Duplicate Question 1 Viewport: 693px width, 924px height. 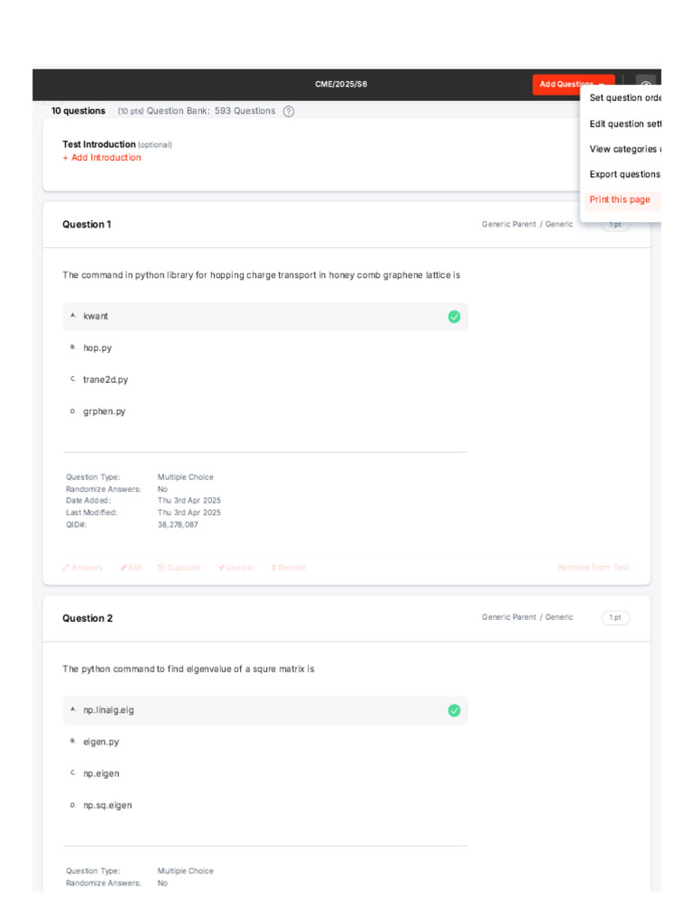[179, 568]
